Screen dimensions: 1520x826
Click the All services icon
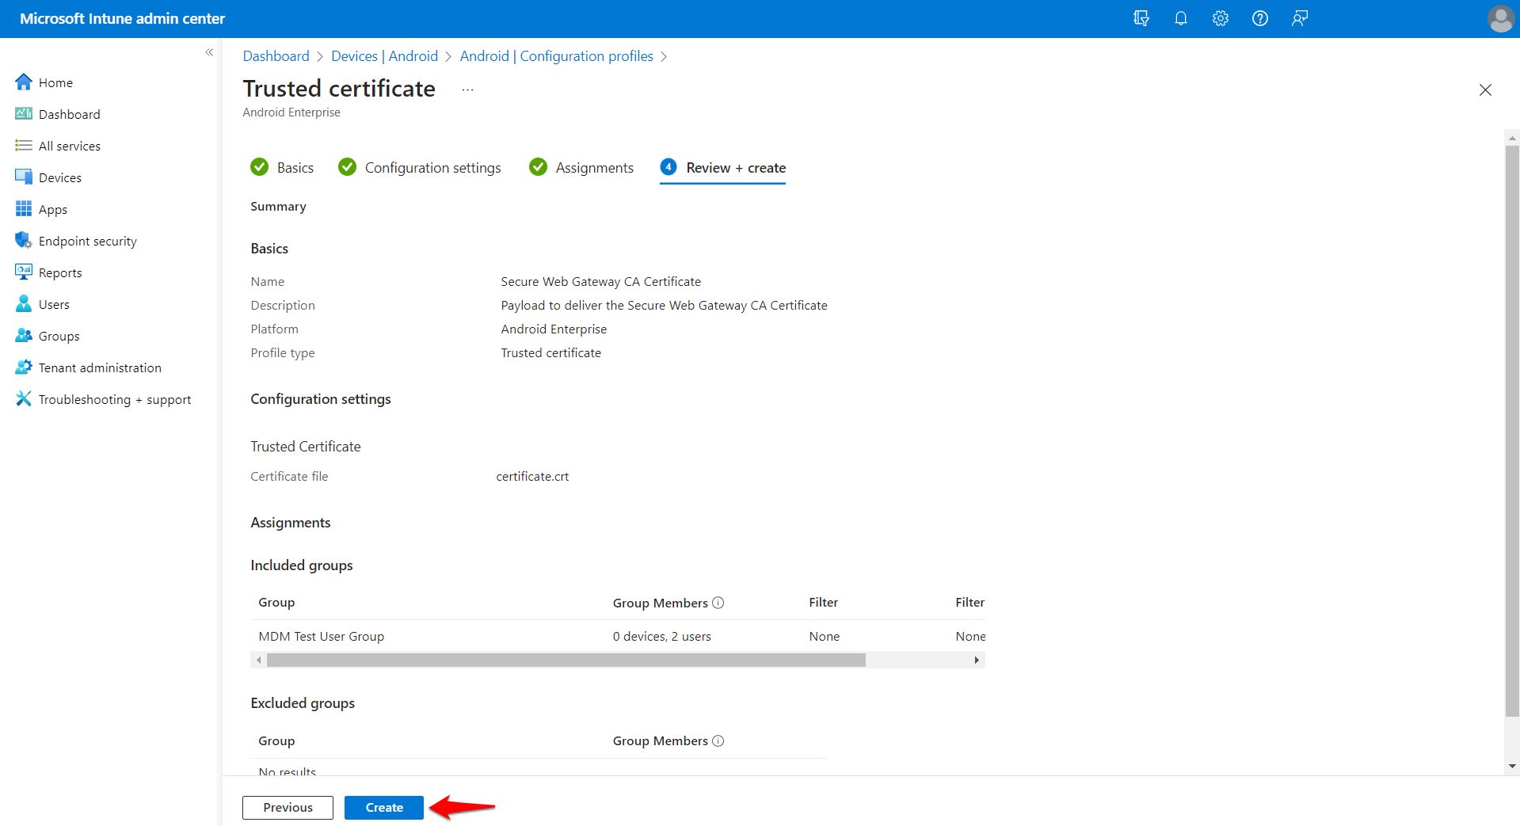pyautogui.click(x=24, y=145)
